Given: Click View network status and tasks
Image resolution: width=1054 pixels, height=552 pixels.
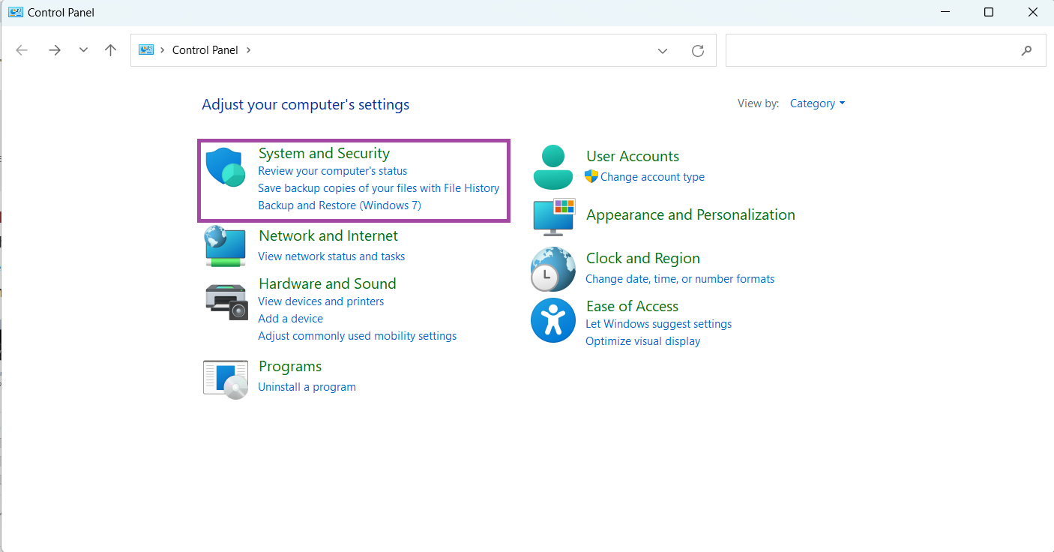Looking at the screenshot, I should click(331, 256).
